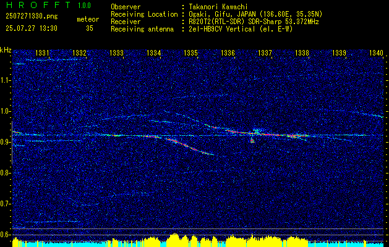Screen dimensions: 389x247
Task: Click the 0.9 frequency axis label
Action: pos(6,142)
